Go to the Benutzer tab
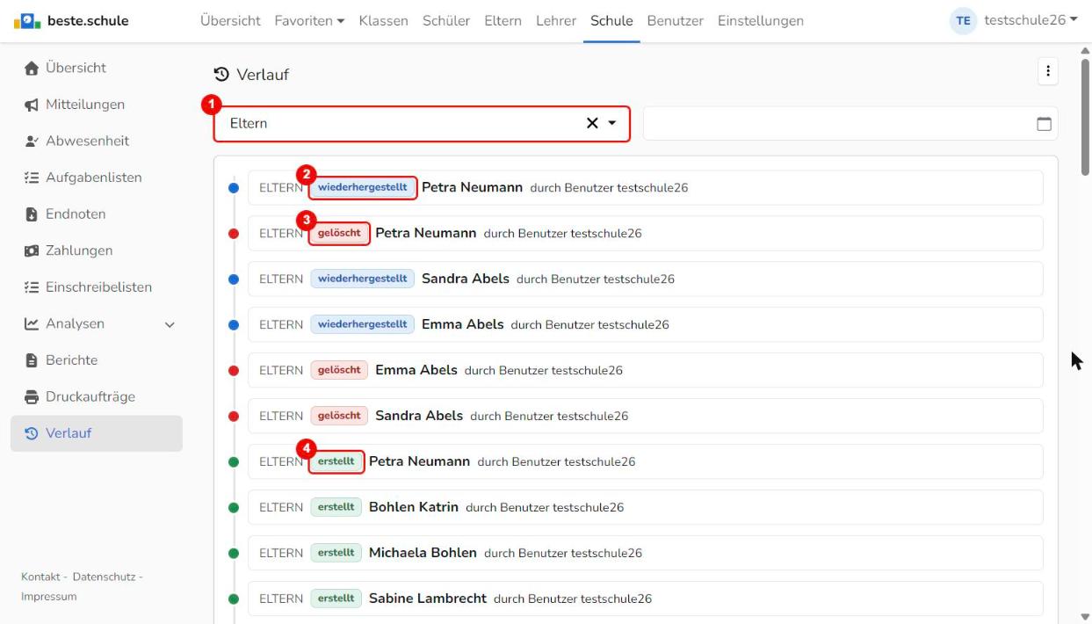This screenshot has width=1092, height=624. [x=676, y=20]
